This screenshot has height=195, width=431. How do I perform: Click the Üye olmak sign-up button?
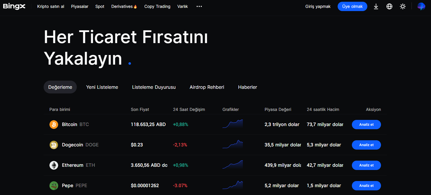[x=352, y=6]
